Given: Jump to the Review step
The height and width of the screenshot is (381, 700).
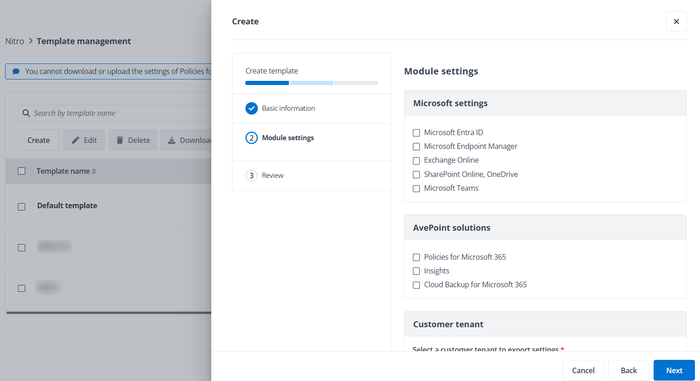Looking at the screenshot, I should [x=273, y=176].
